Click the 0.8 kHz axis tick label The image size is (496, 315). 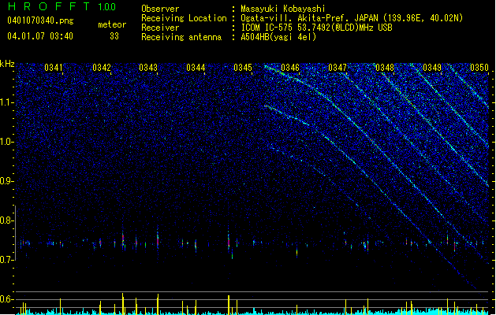tap(6, 220)
